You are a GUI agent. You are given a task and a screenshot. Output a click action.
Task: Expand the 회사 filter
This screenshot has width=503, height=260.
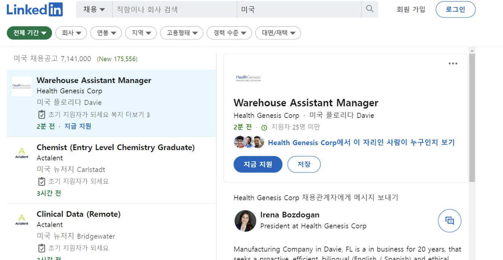(x=71, y=33)
